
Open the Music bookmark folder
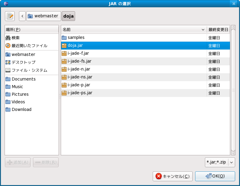click(17, 87)
